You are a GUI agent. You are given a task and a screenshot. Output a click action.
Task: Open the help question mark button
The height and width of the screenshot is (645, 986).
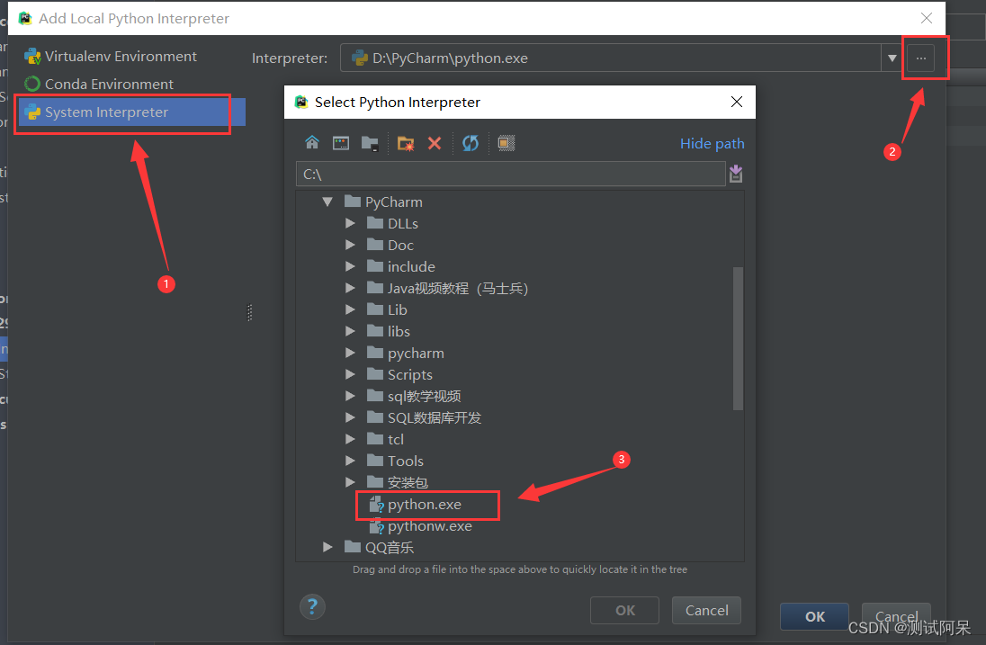pyautogui.click(x=312, y=606)
